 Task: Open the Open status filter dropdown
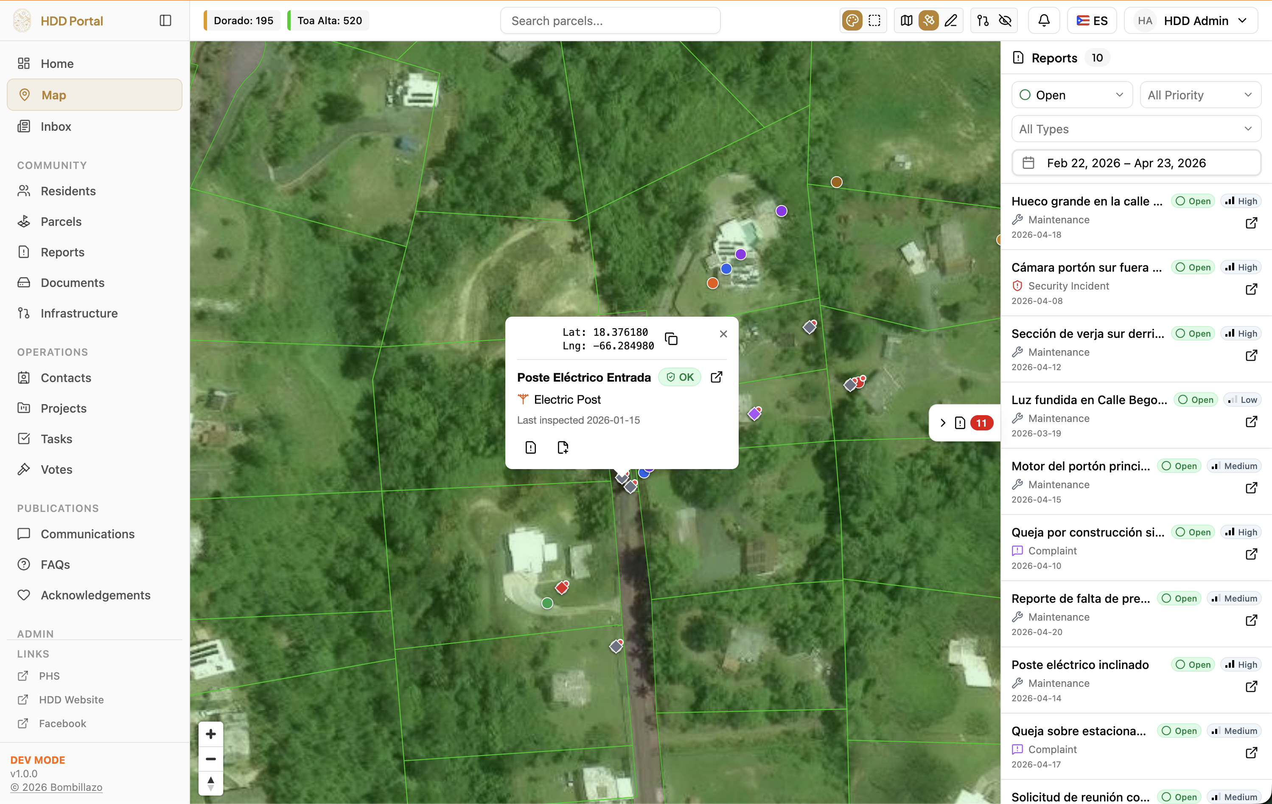(1072, 95)
